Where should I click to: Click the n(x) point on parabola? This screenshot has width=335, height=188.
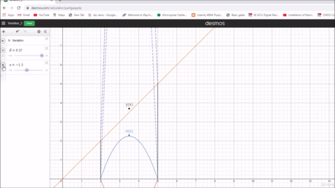[x=129, y=135]
